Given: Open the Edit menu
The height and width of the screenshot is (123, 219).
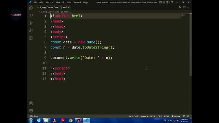Looking at the screenshot, I should (41, 2).
